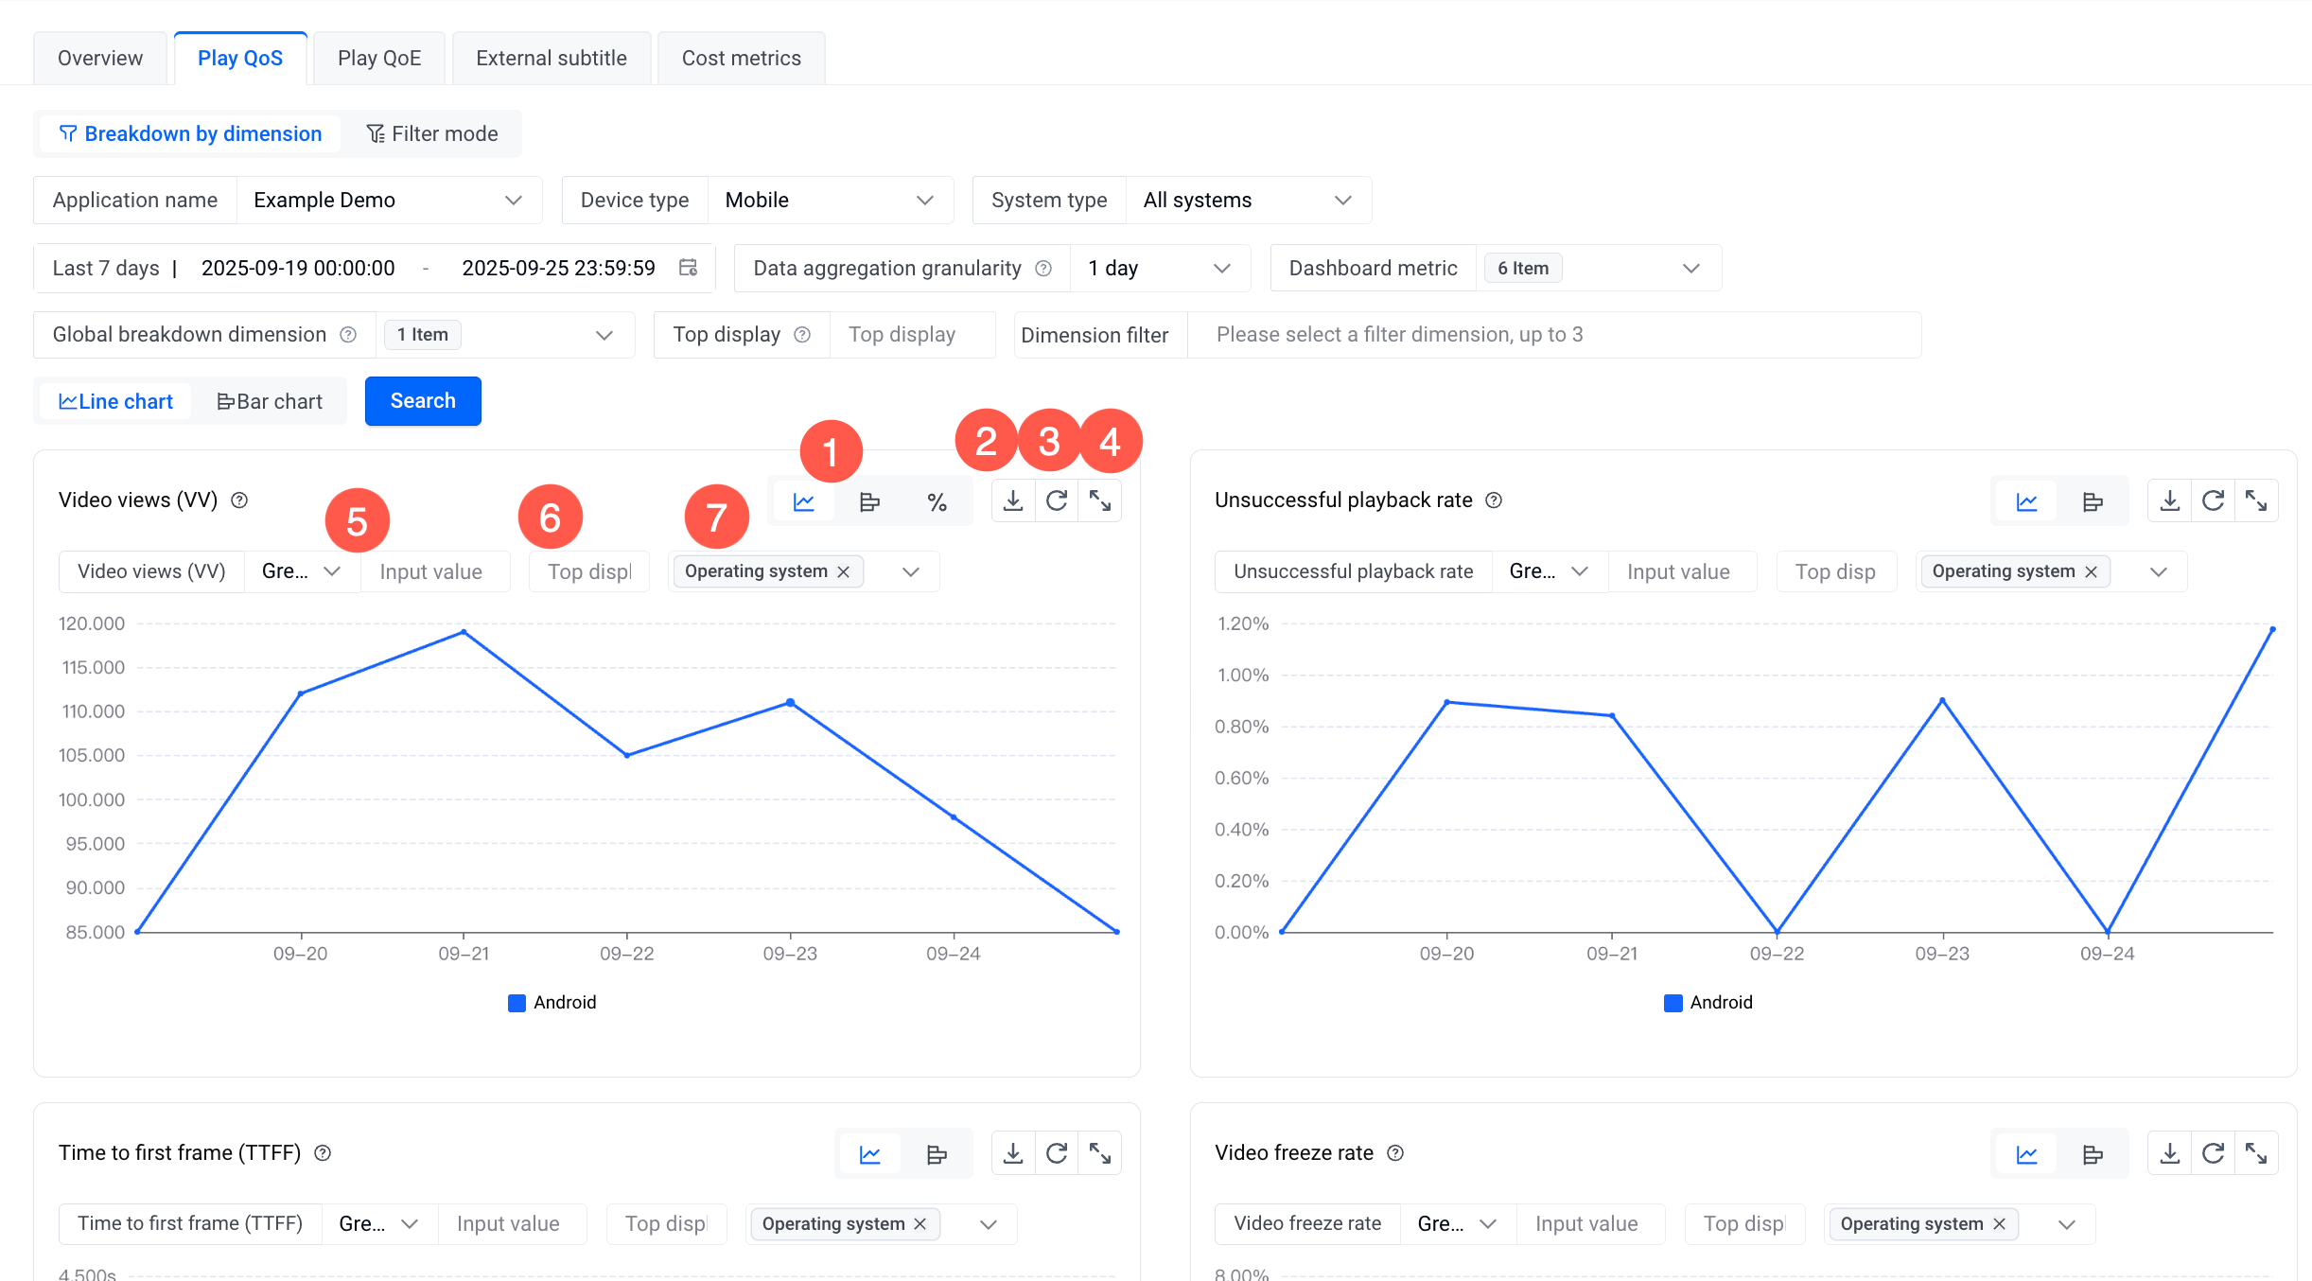Viewport: 2312px width, 1281px height.
Task: Switch to Play QoE tab
Action: coord(379,59)
